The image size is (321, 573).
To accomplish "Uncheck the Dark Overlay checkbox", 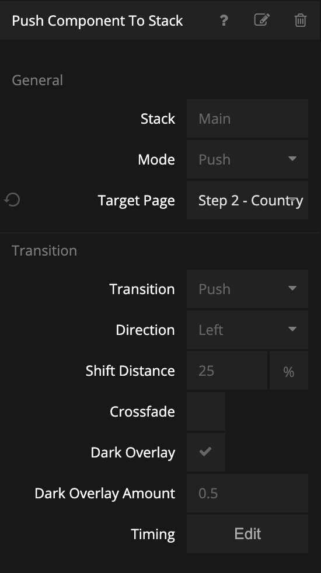I will coord(206,452).
